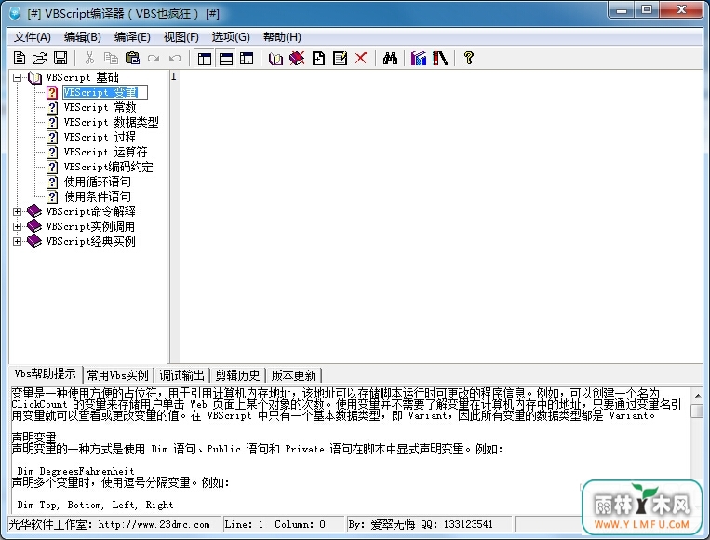Select the VBScript 基础 root item
710x540 pixels.
[83, 77]
